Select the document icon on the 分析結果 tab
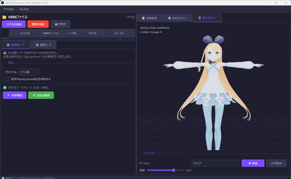 [144, 18]
